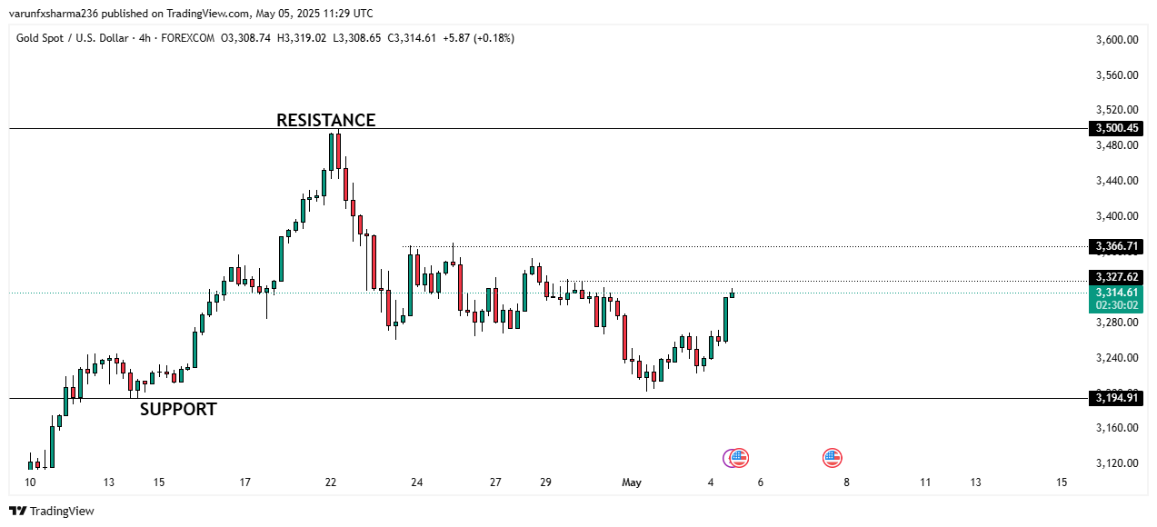Click the 3,366.71 dotted level price tag

click(x=1118, y=246)
